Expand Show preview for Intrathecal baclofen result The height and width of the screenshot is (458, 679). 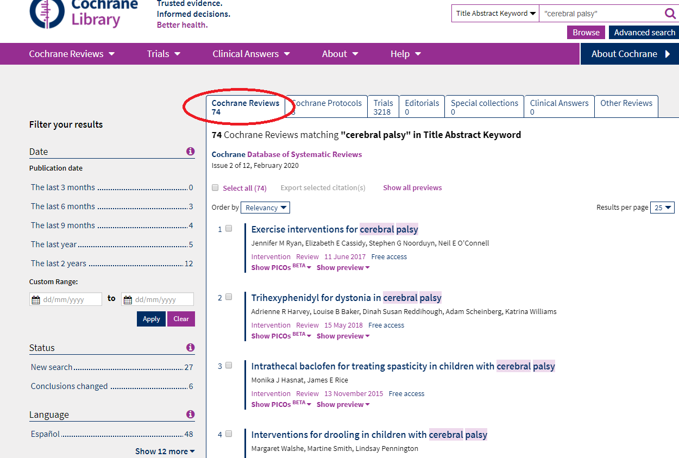[x=343, y=404]
